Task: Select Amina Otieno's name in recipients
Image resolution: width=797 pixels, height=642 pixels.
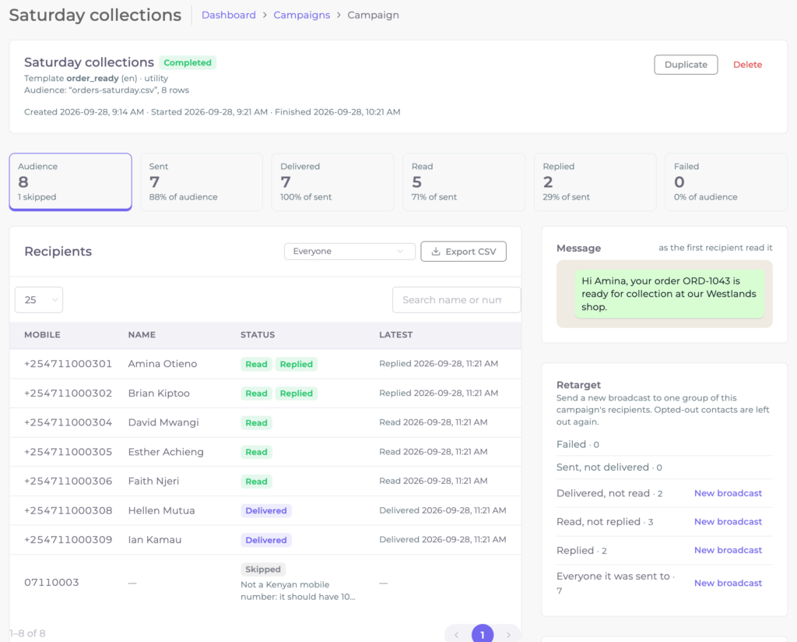Action: 163,364
